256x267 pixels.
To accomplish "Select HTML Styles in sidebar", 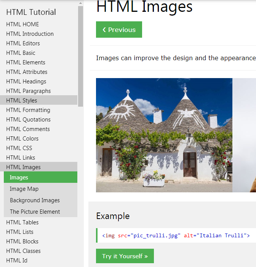I will click(38, 100).
